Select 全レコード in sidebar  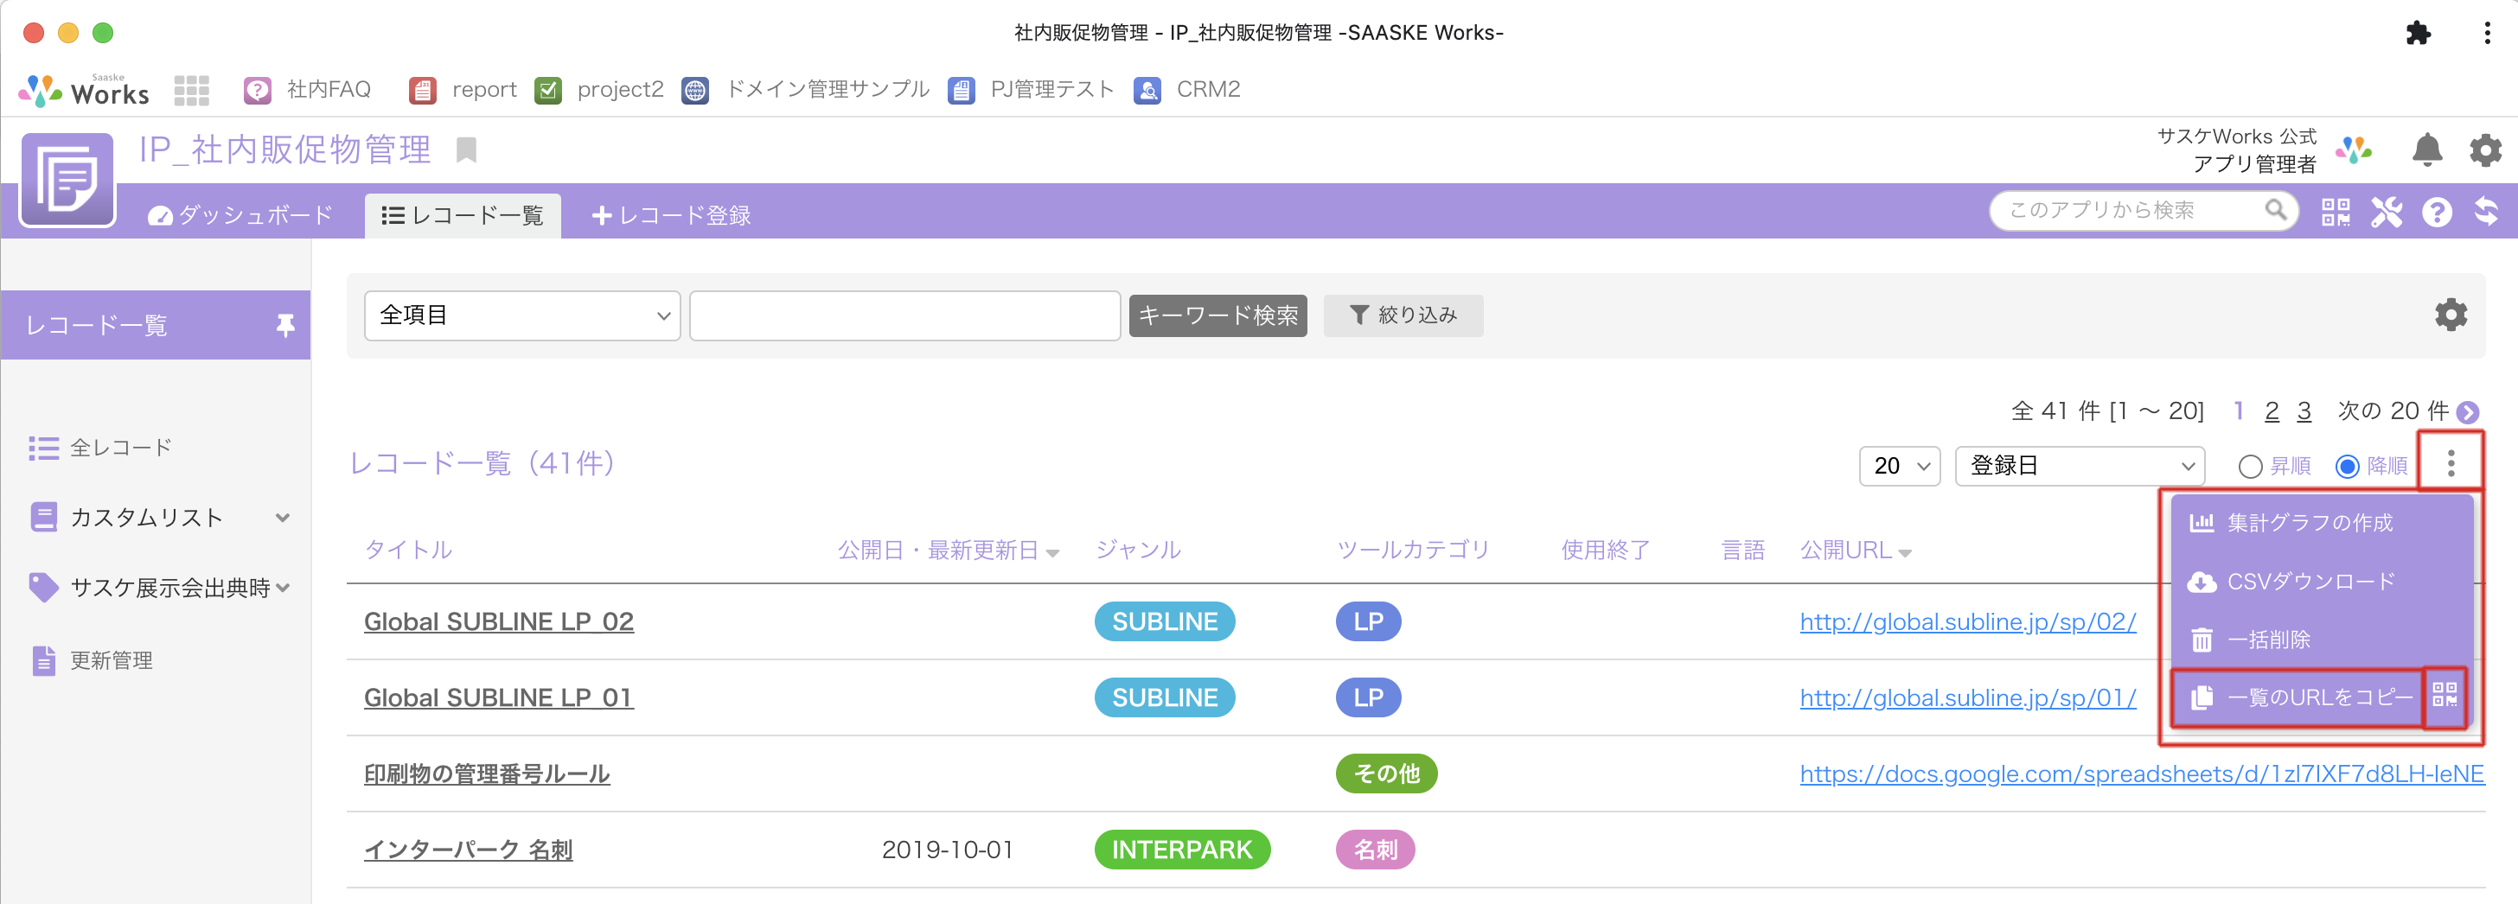pyautogui.click(x=99, y=448)
